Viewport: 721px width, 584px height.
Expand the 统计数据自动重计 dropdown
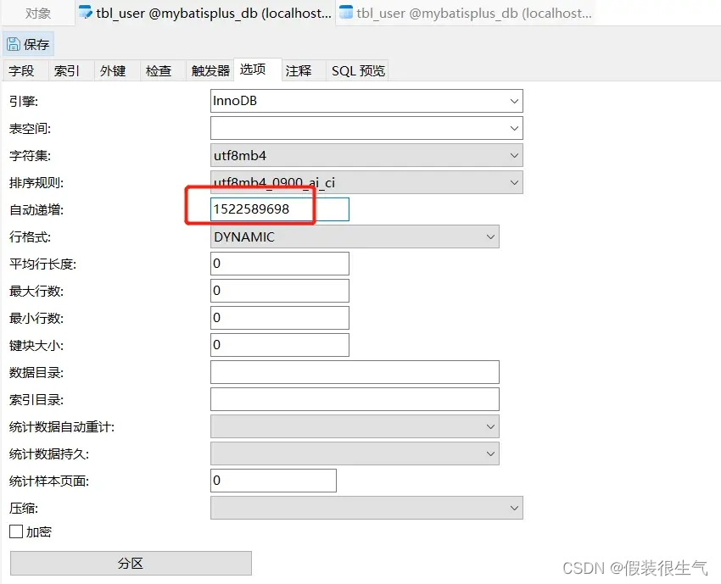pyautogui.click(x=490, y=426)
